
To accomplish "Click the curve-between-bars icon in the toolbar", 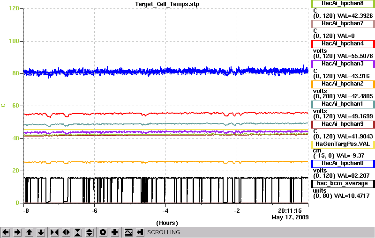I will 128,232.
